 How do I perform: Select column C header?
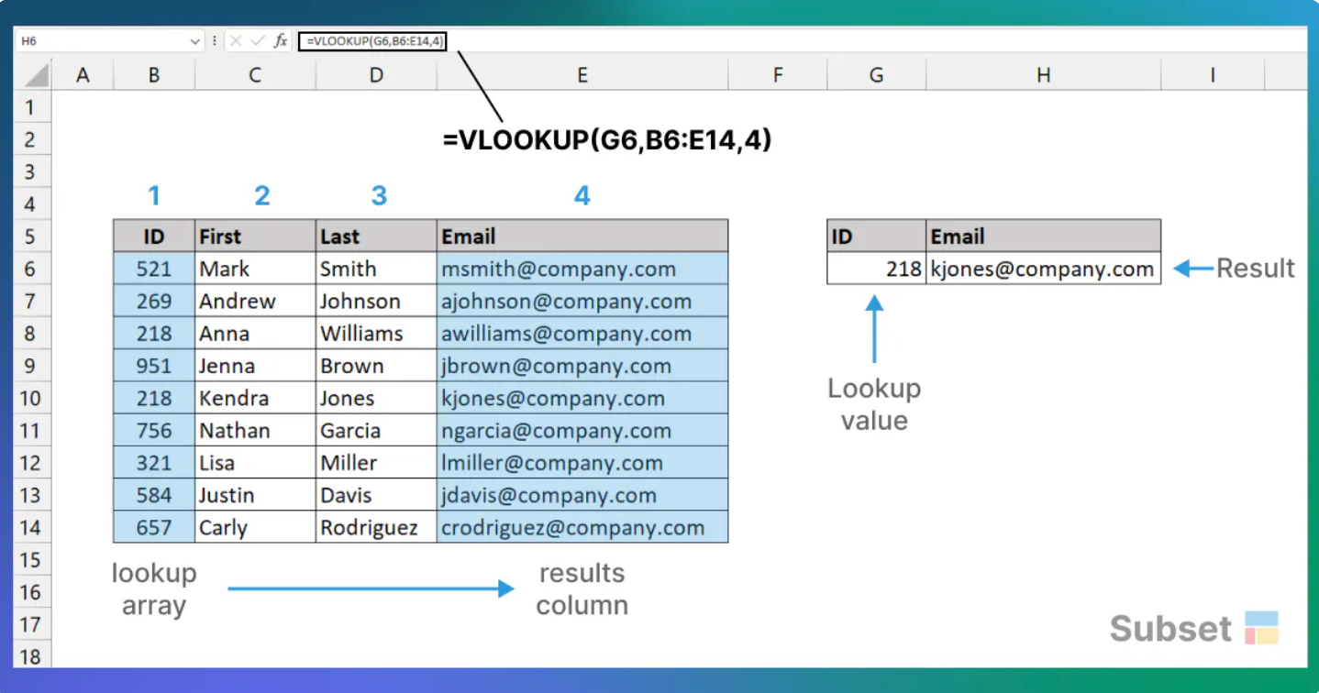point(256,75)
